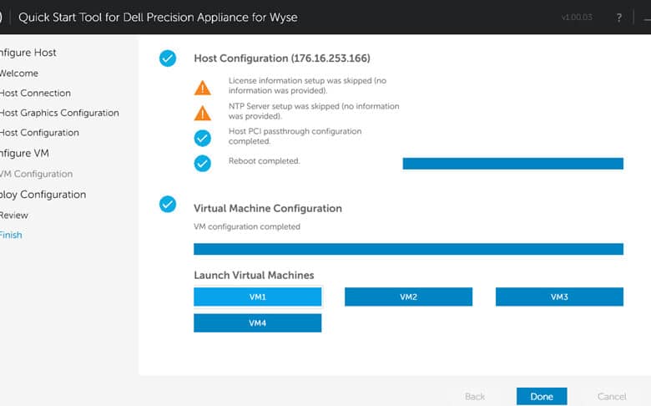The width and height of the screenshot is (651, 406).
Task: Click the Reboot completed progress bar
Action: pyautogui.click(x=512, y=163)
